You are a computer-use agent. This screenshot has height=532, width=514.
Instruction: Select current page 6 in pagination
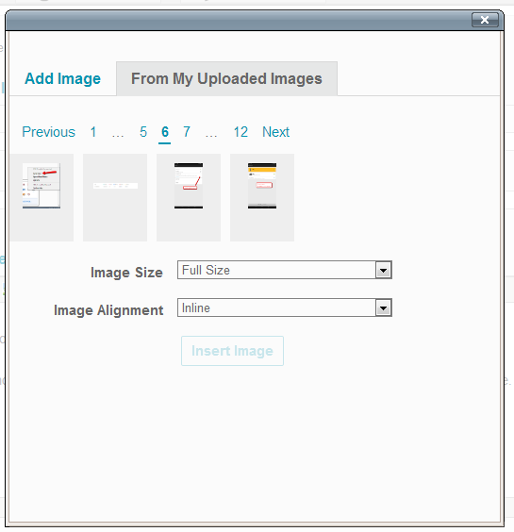coord(164,132)
